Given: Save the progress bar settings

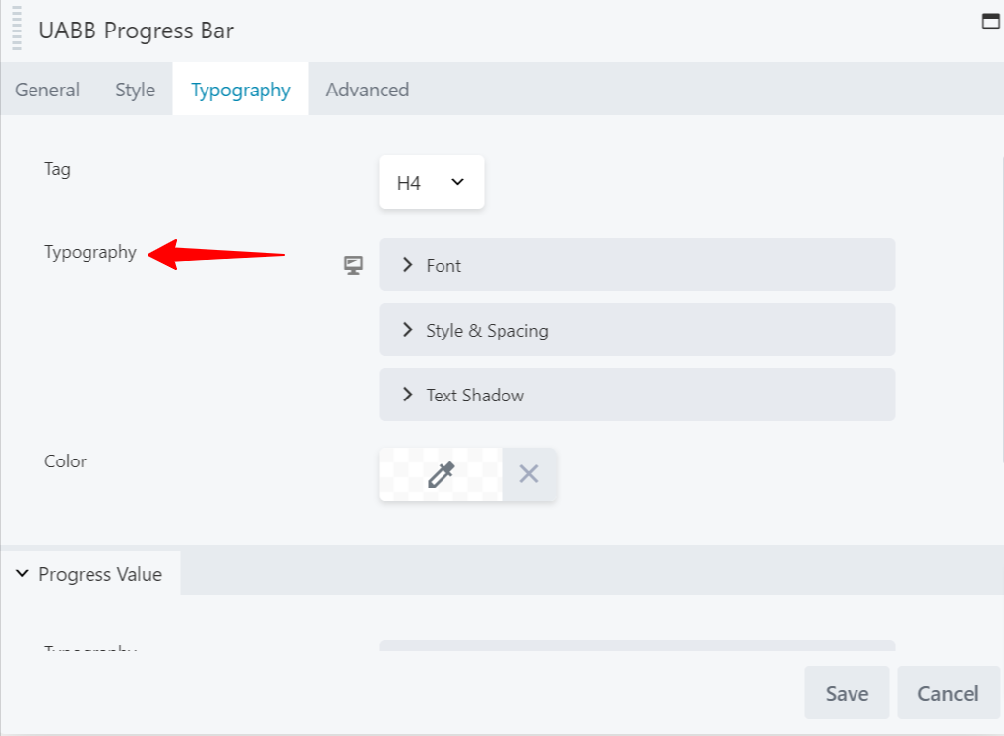Looking at the screenshot, I should click(x=847, y=693).
